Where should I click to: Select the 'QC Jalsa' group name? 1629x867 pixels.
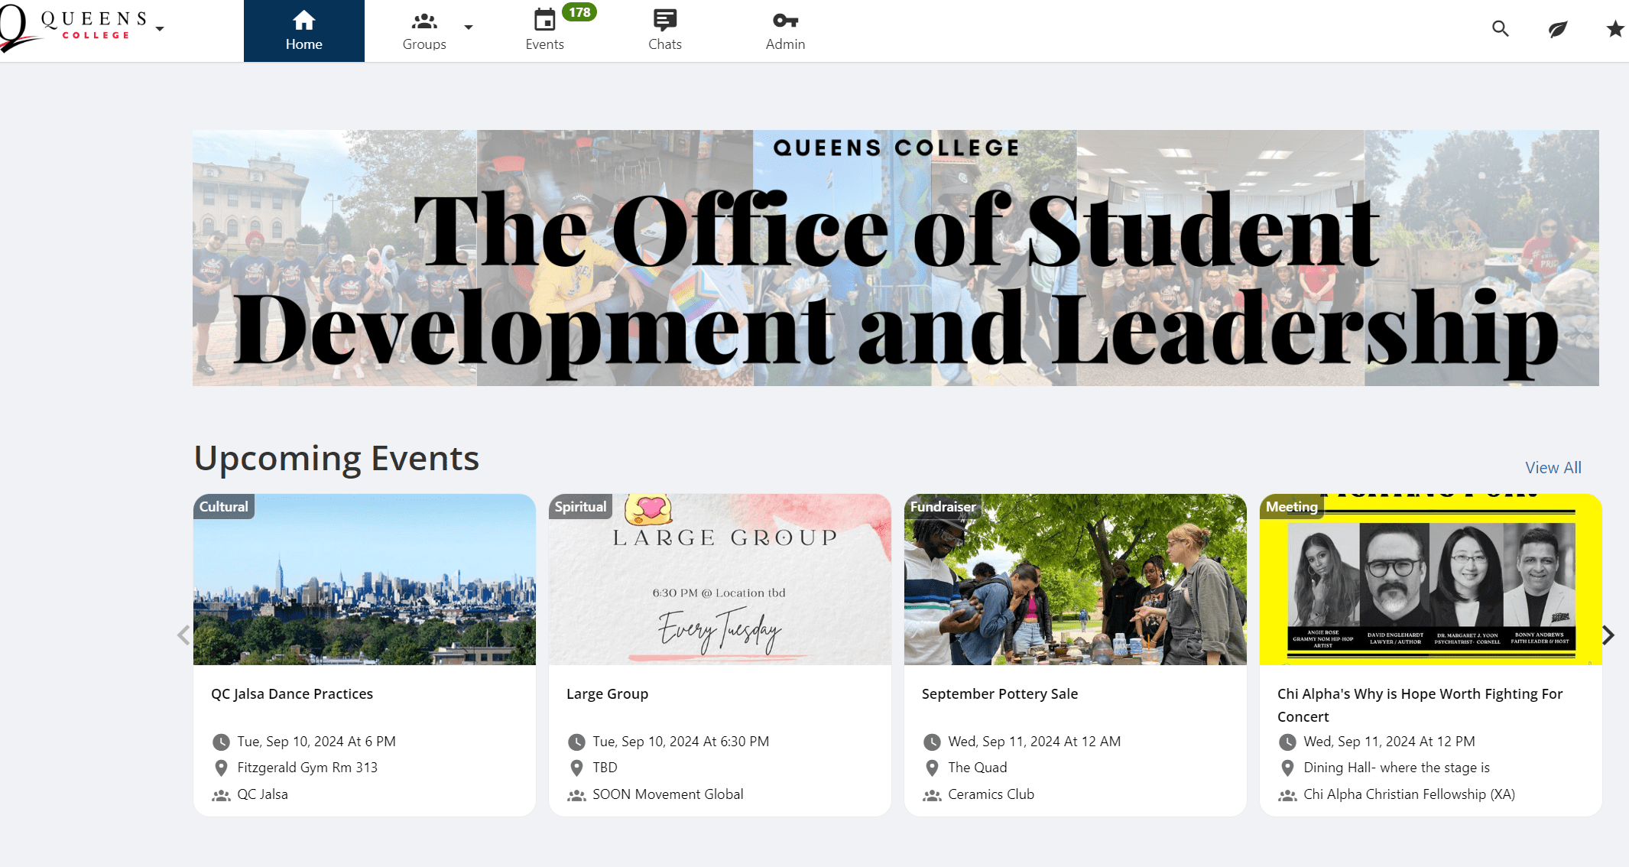point(263,794)
